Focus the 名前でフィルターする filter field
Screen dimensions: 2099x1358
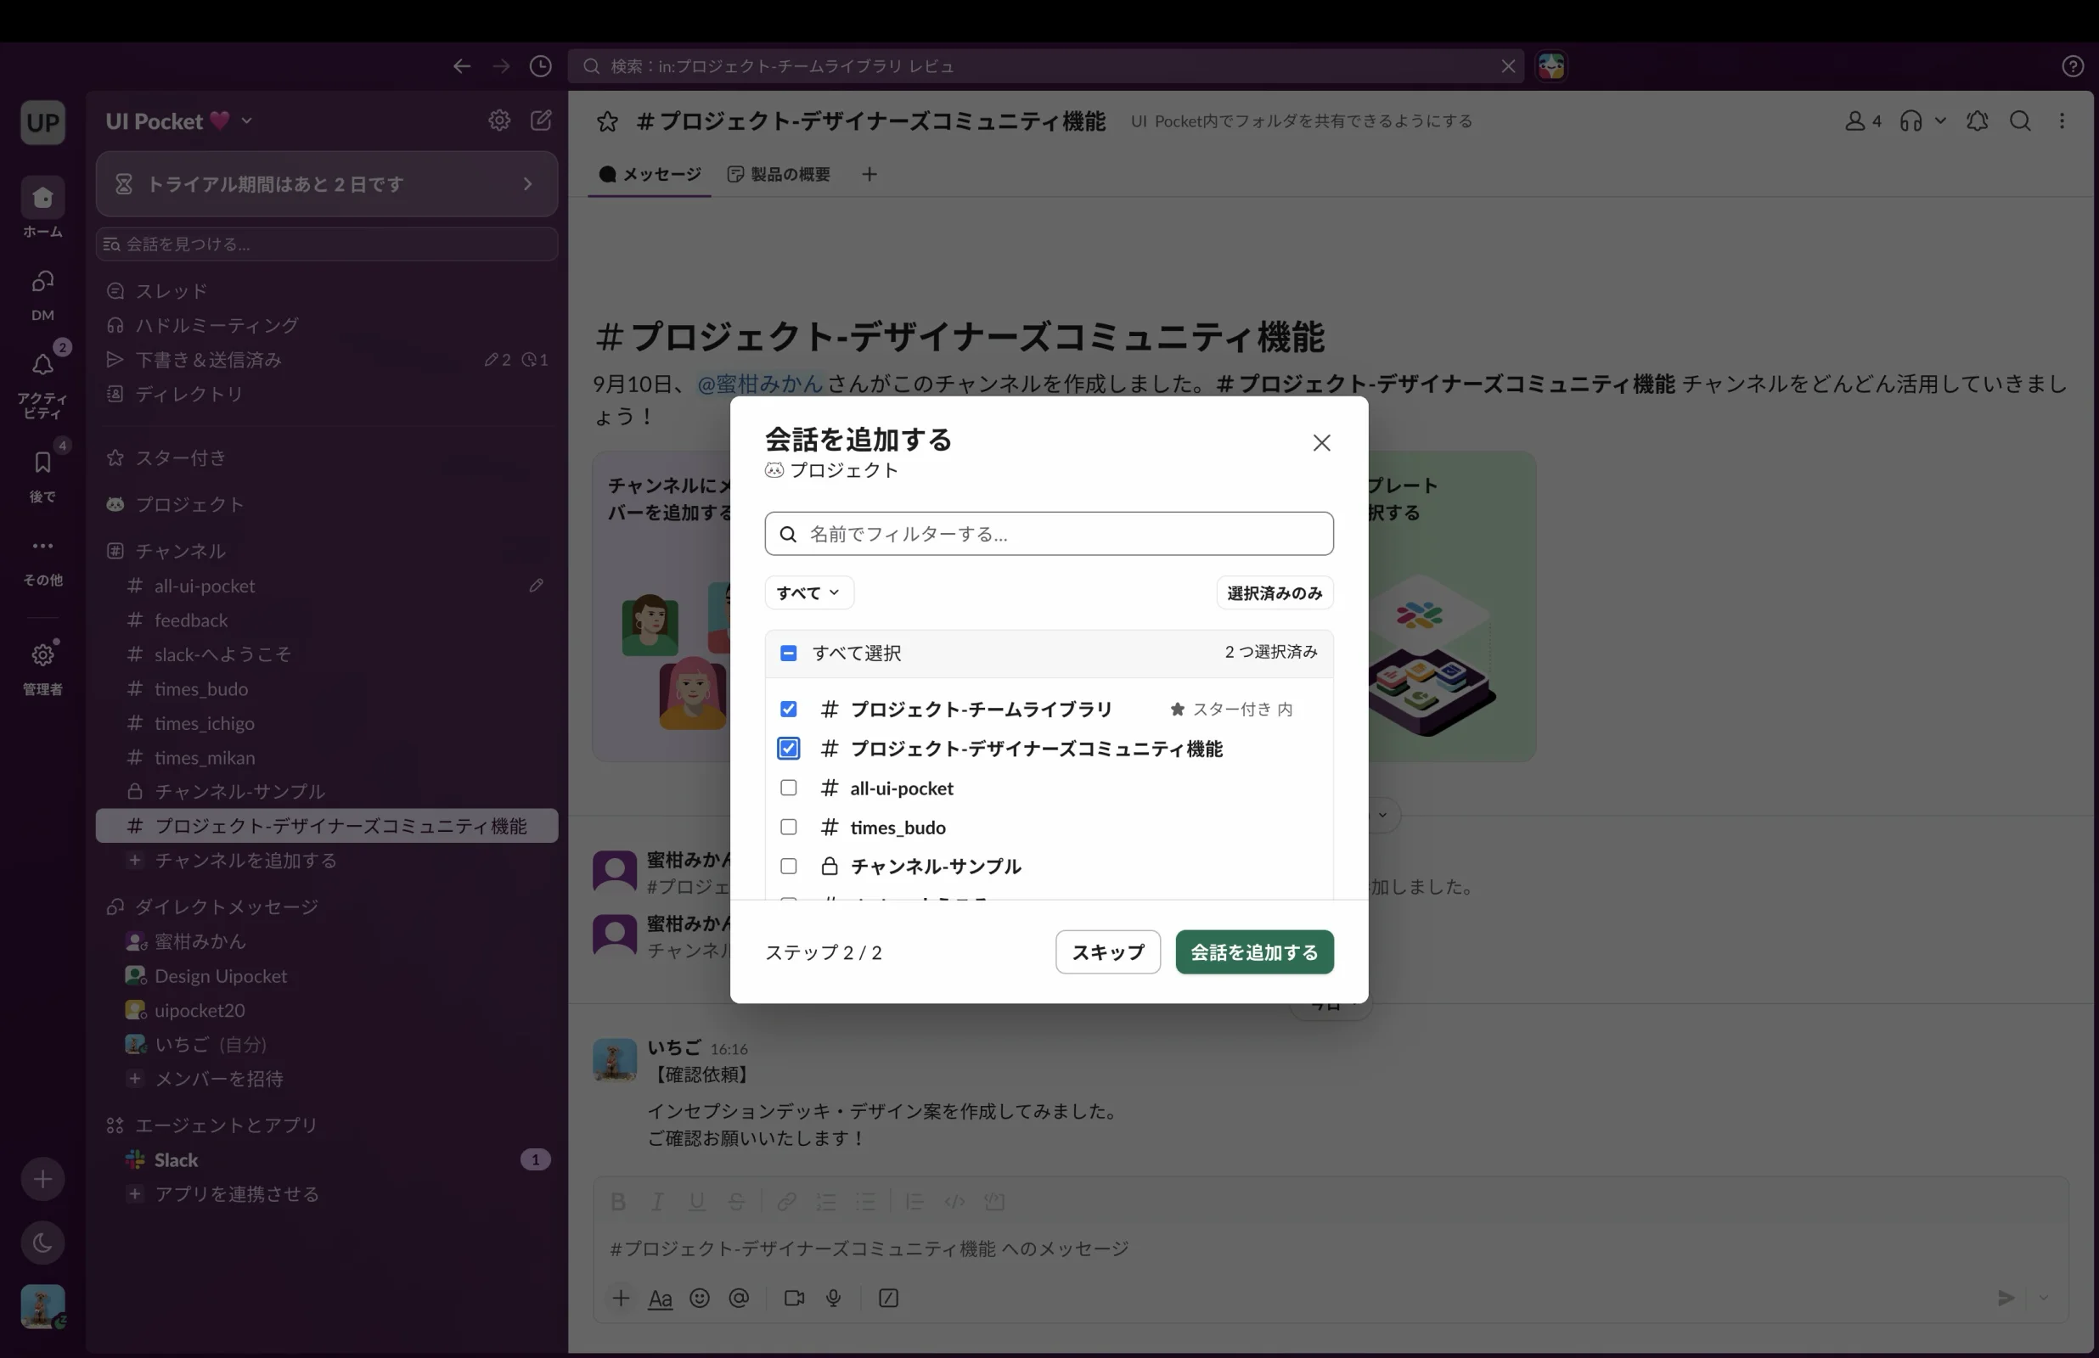1049,534
